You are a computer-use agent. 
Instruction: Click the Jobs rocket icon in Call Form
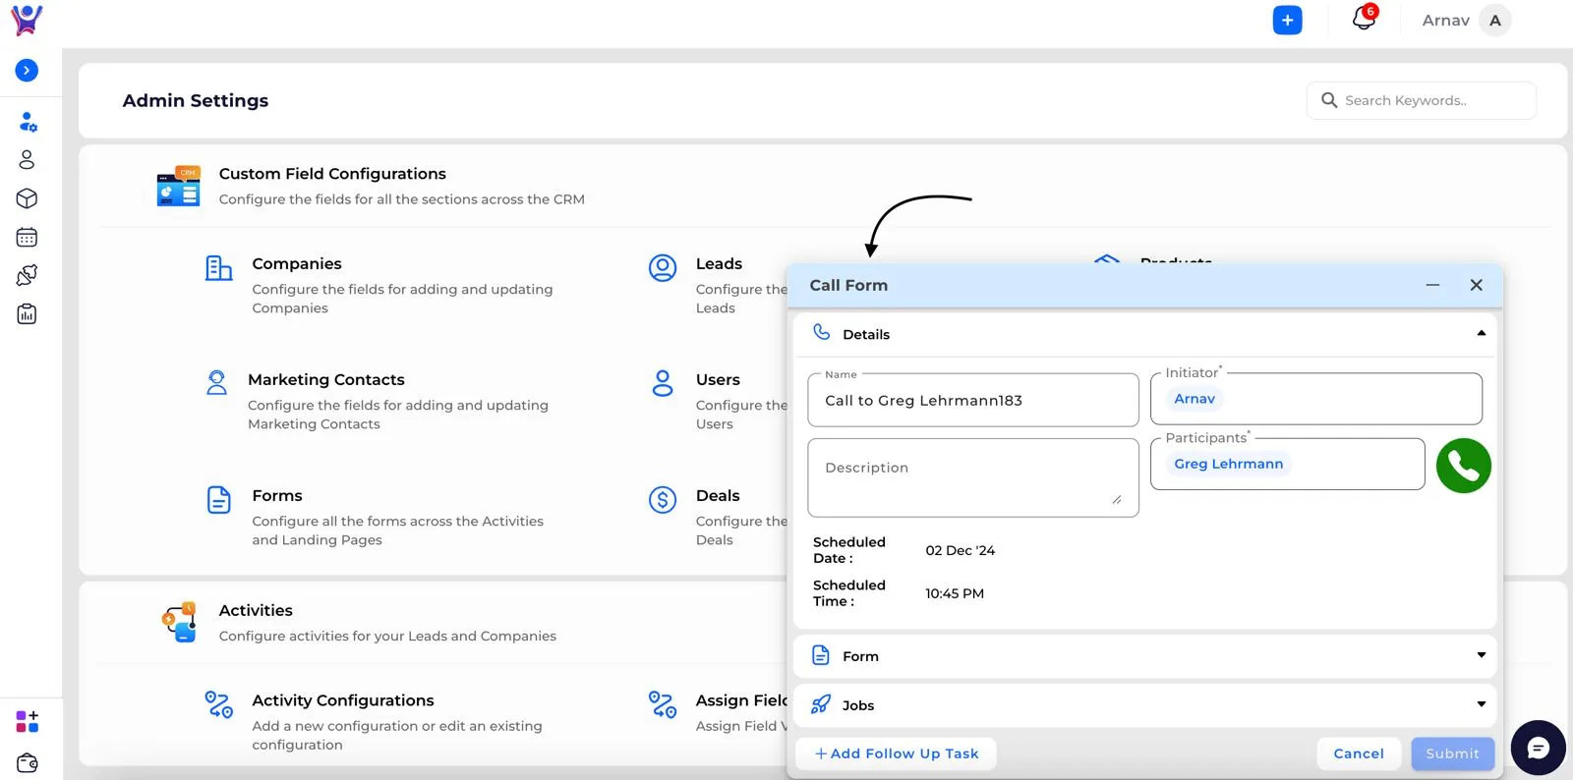pos(821,704)
